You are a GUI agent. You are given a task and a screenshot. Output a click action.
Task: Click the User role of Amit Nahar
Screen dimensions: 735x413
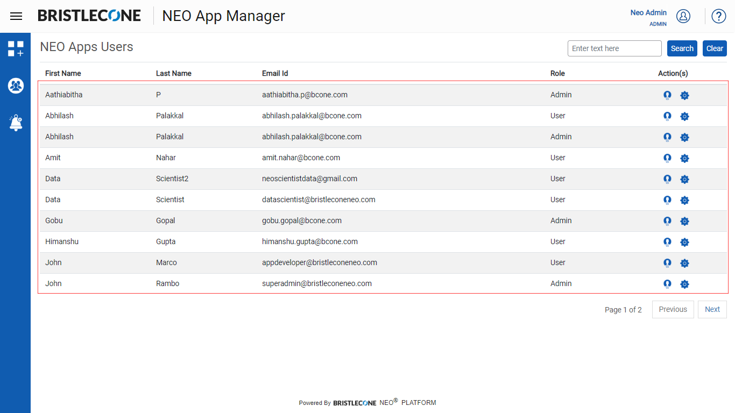coord(558,158)
